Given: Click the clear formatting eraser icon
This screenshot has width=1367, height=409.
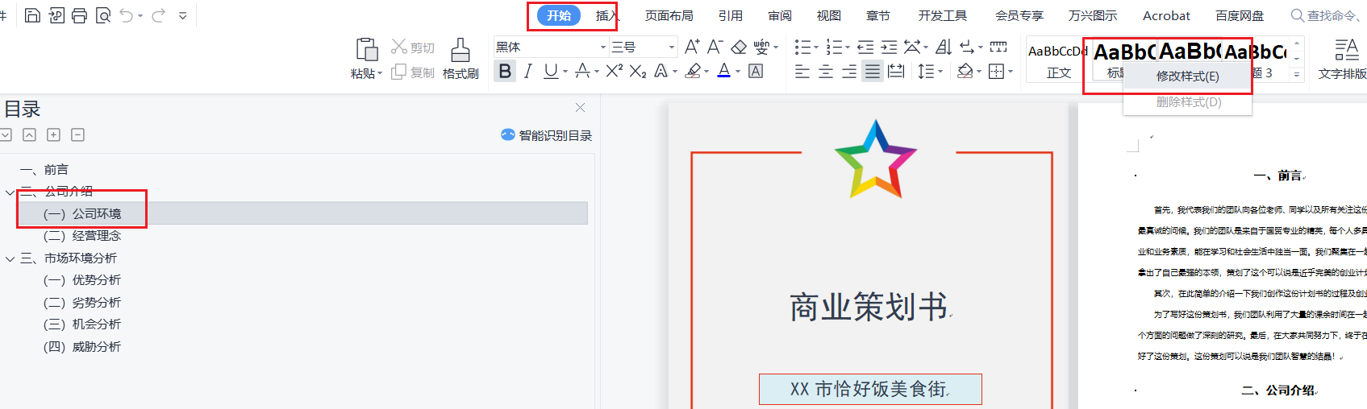Looking at the screenshot, I should tap(739, 47).
